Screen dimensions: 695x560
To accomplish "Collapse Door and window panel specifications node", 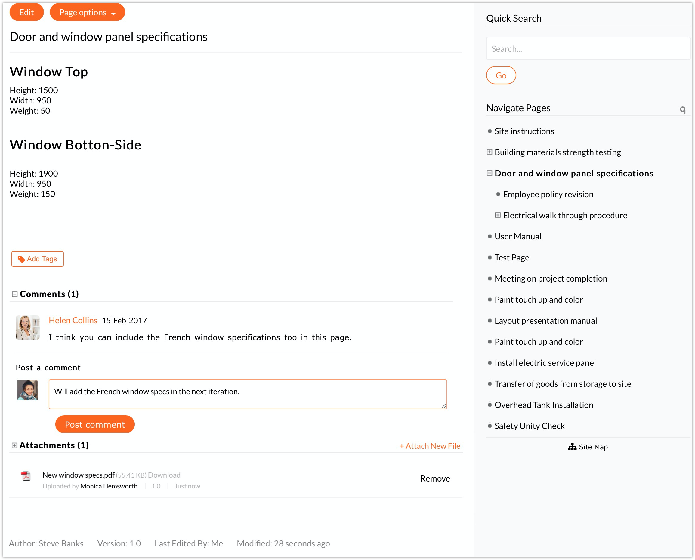I will point(490,173).
